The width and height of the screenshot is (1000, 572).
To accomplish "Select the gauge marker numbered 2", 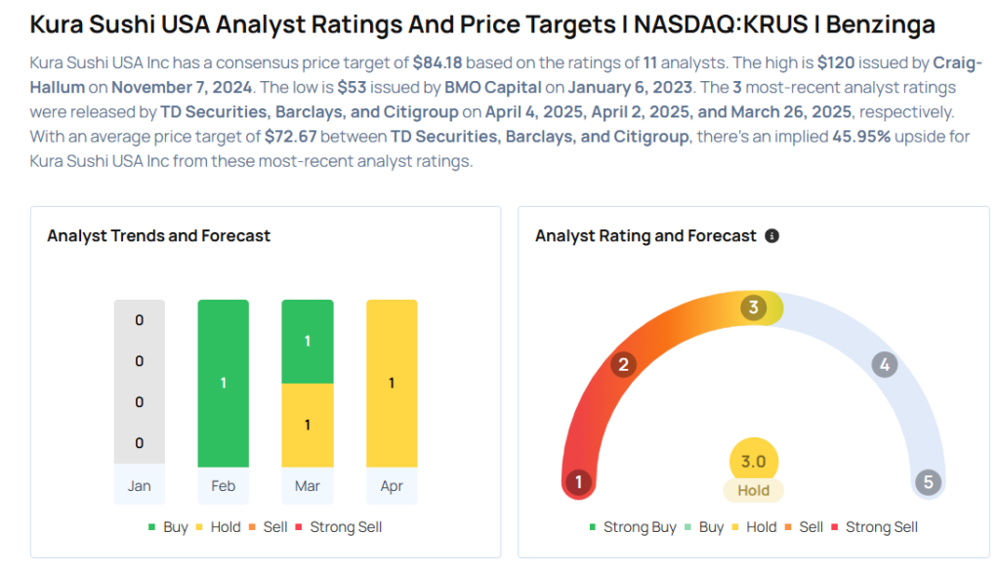I will [623, 365].
